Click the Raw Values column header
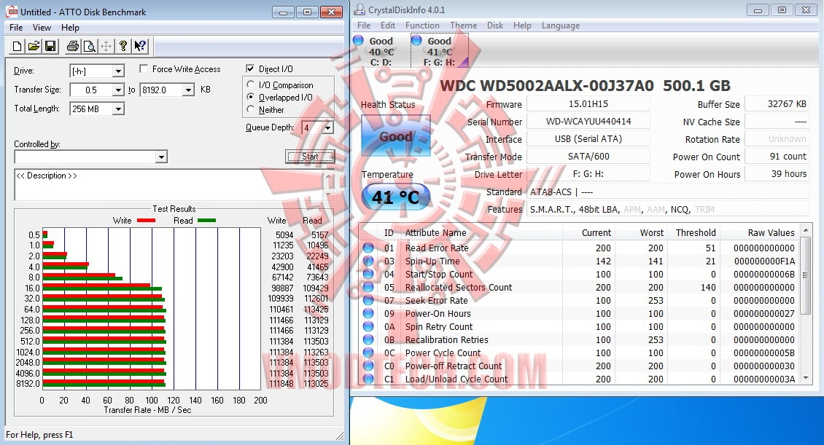 [771, 232]
